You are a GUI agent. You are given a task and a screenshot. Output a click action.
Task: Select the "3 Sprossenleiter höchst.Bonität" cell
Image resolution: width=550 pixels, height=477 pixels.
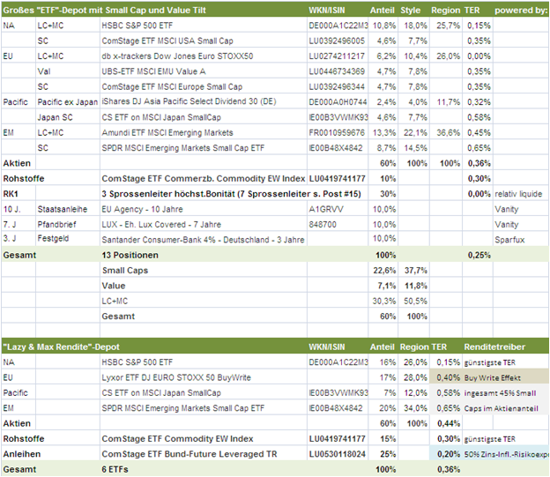232,194
